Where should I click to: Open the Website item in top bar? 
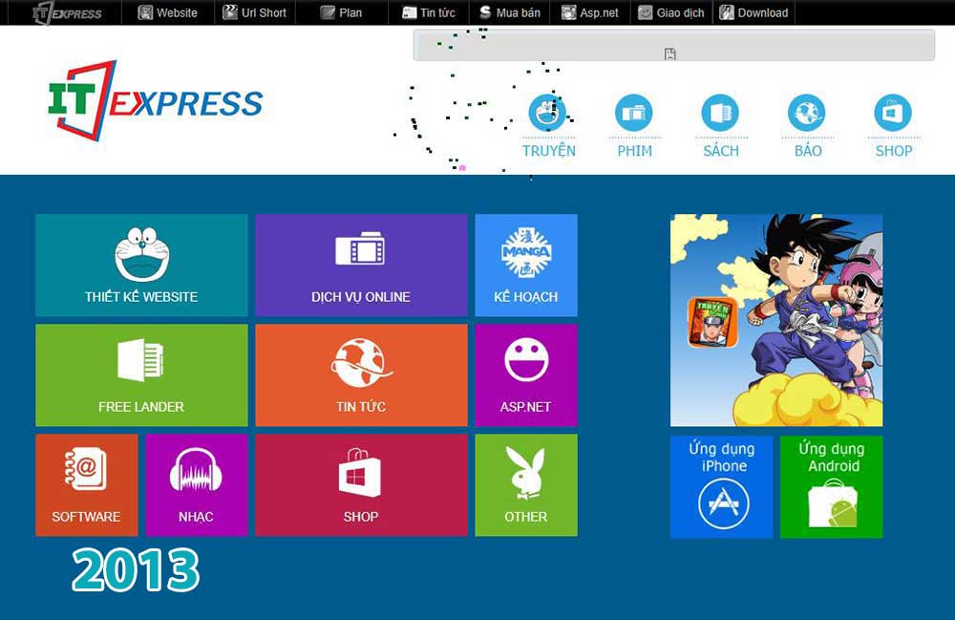coord(167,12)
